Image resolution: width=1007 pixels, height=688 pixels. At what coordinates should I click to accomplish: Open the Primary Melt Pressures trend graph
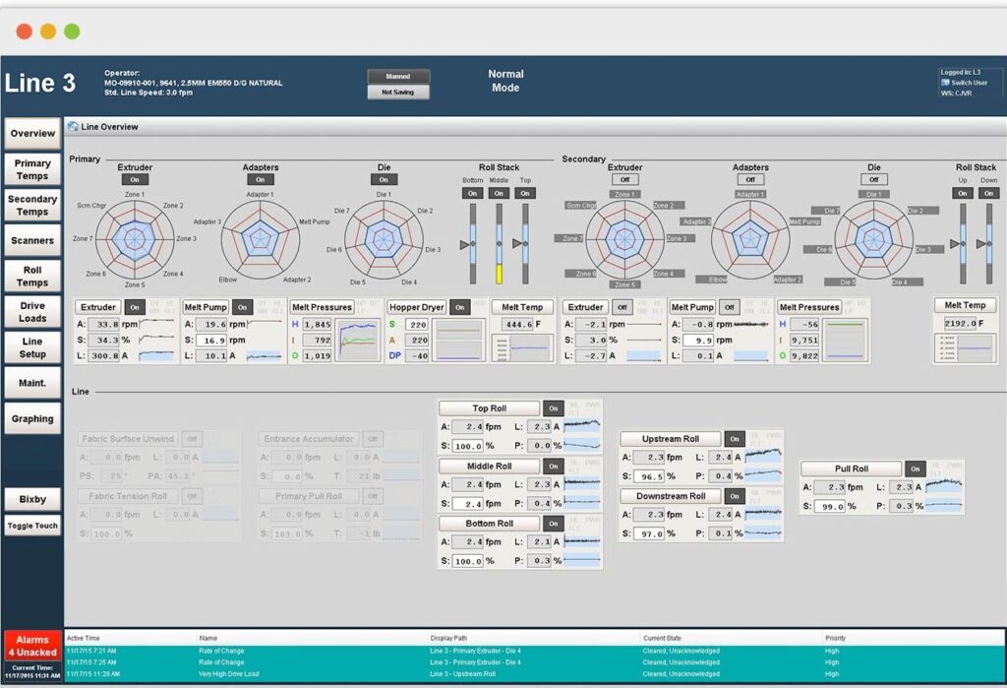click(x=358, y=341)
